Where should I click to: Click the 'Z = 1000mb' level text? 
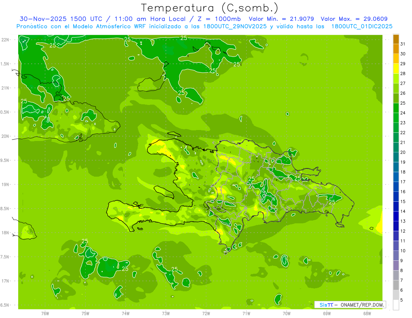218,19
